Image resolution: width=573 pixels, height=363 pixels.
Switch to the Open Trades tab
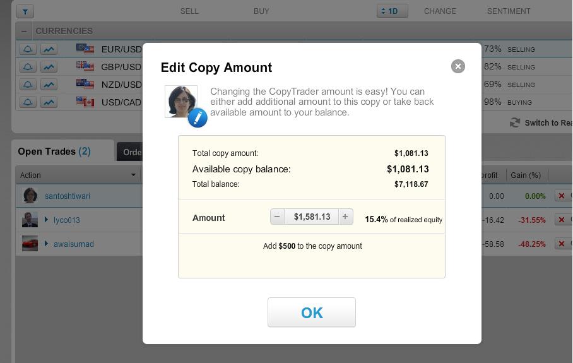[54, 152]
